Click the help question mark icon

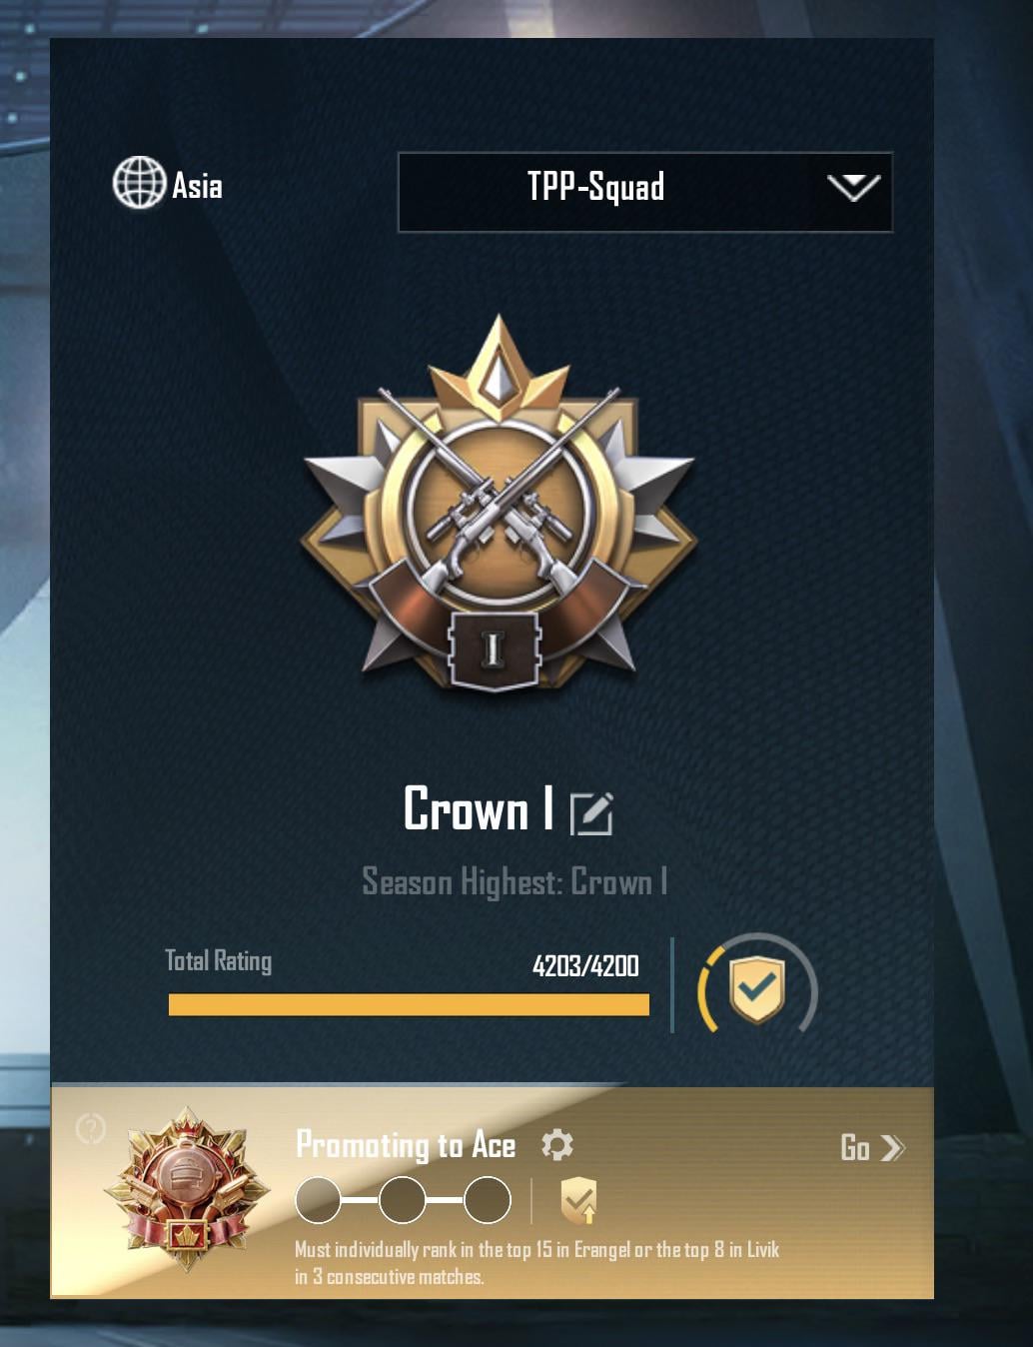tap(91, 1129)
